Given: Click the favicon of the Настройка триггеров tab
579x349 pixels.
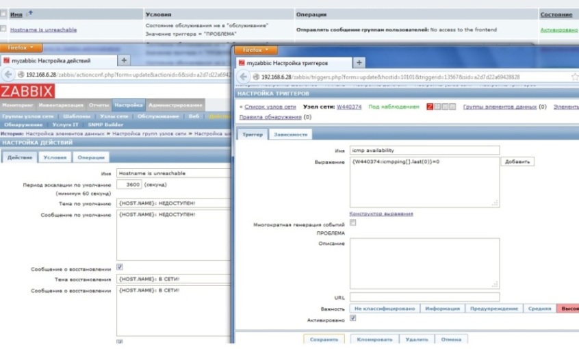Looking at the screenshot, I should point(242,63).
